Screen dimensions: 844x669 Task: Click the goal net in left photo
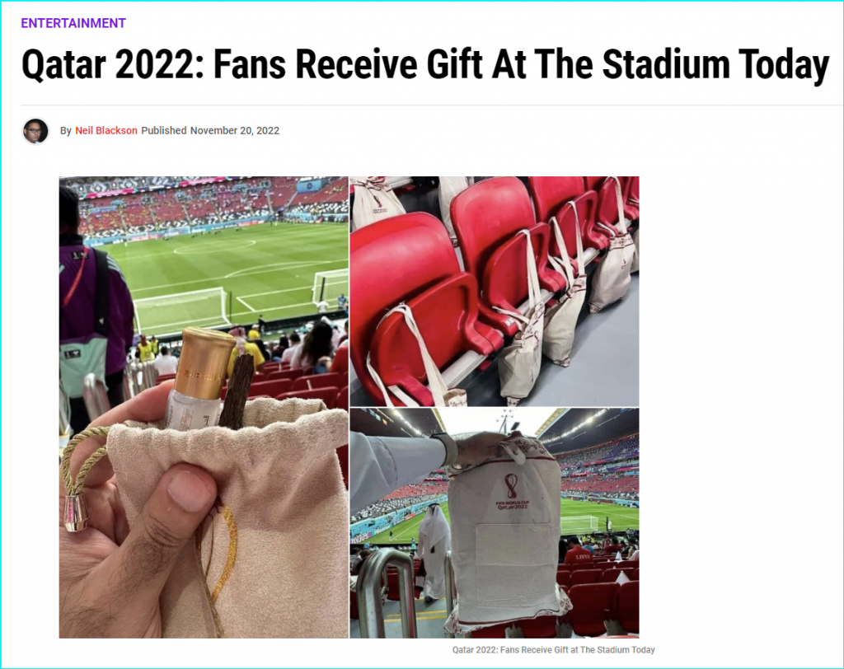click(180, 311)
